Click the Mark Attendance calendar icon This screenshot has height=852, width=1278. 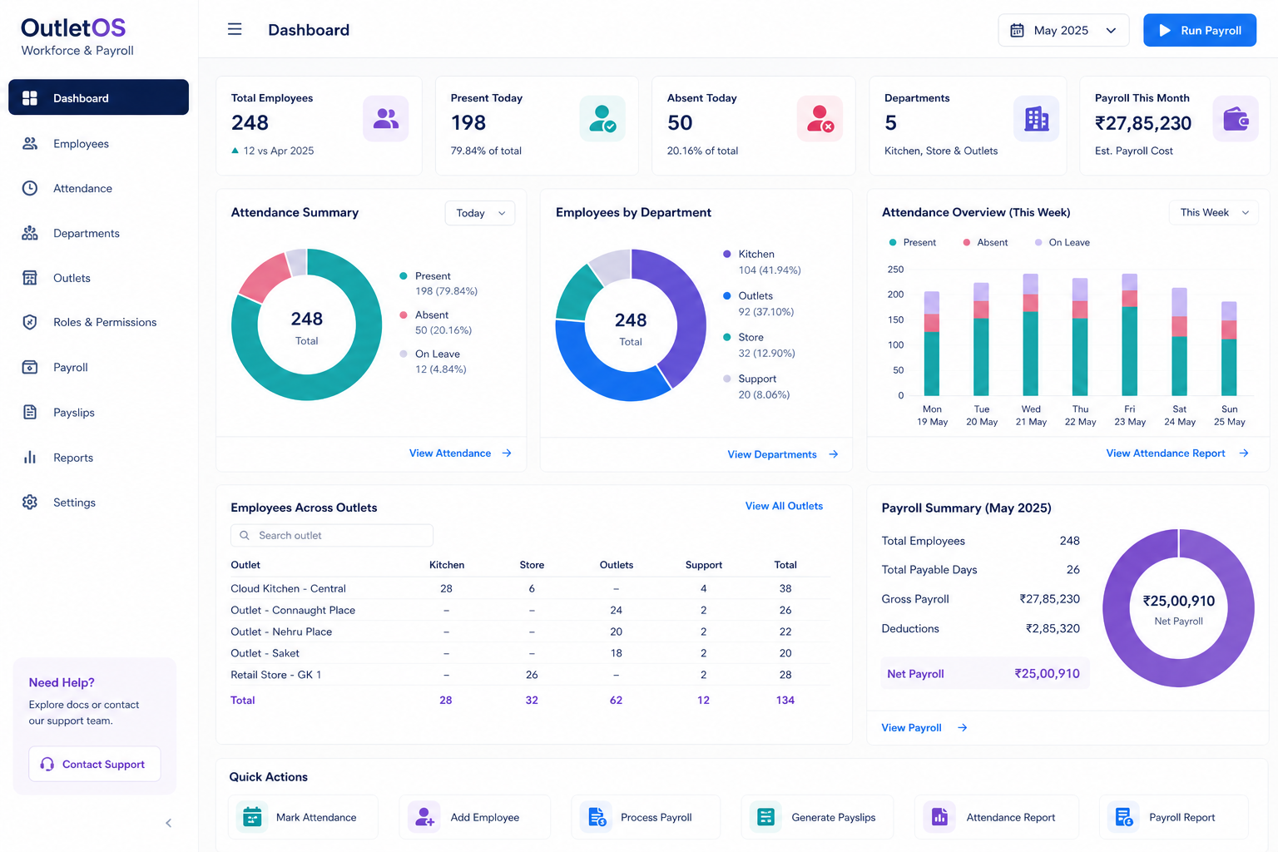tap(252, 817)
